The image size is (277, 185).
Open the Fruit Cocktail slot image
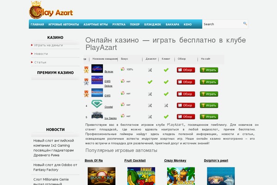coord(141,176)
